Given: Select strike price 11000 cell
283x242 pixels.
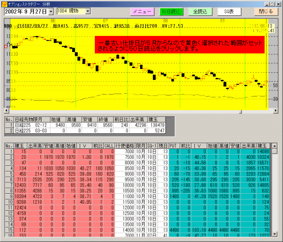Looking at the screenshot, I should click(x=125, y=196).
